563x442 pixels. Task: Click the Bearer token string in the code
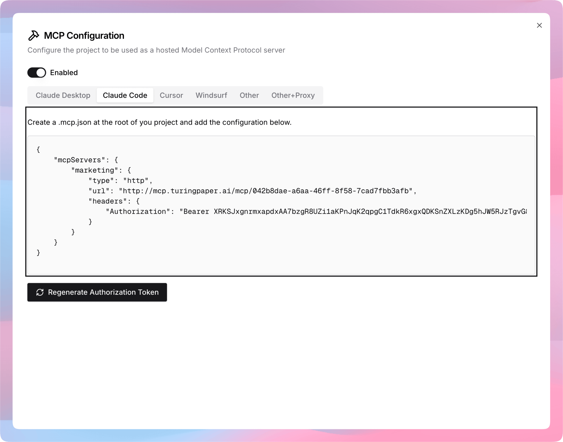(x=362, y=212)
